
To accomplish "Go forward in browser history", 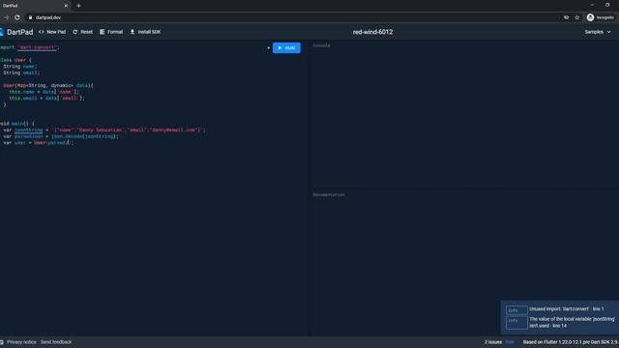I will [x=6, y=17].
